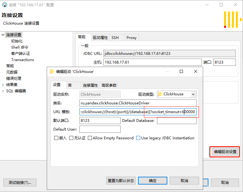Image resolution: width=243 pixels, height=192 pixels.
Task: Select SQL 编辑器 label in the tree
Action: pyautogui.click(x=16, y=91)
